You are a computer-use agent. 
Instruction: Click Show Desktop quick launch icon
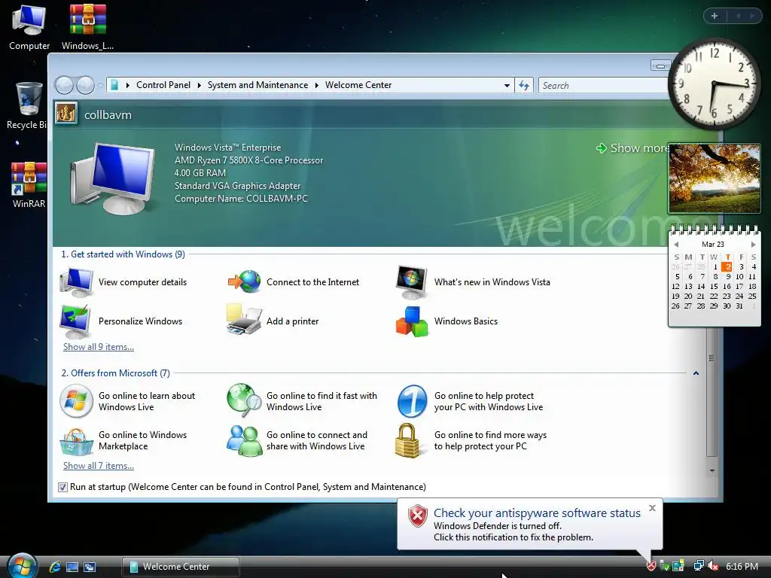tap(72, 567)
